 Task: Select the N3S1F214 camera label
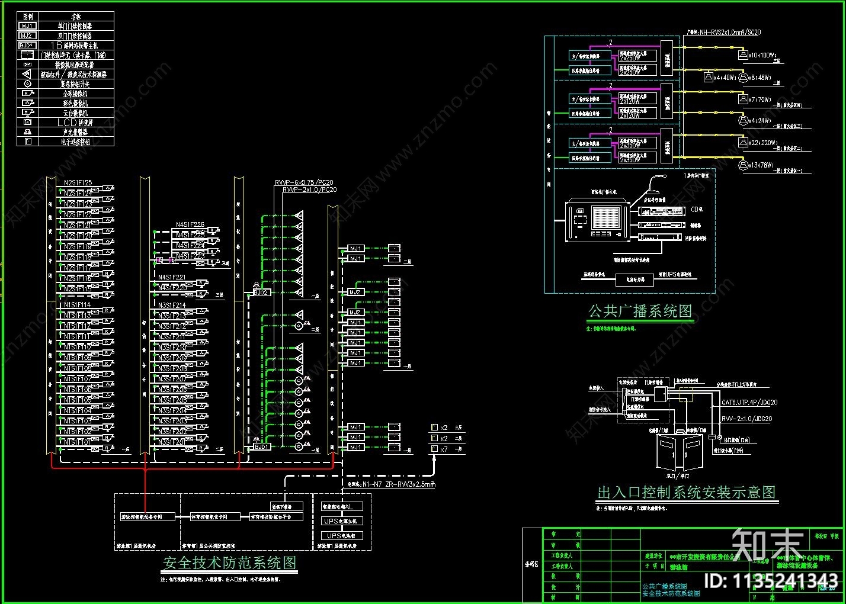(172, 306)
